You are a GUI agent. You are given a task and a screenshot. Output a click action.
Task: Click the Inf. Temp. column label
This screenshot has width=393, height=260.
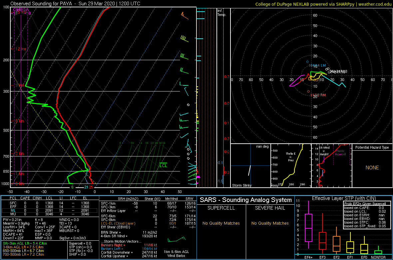(222, 13)
